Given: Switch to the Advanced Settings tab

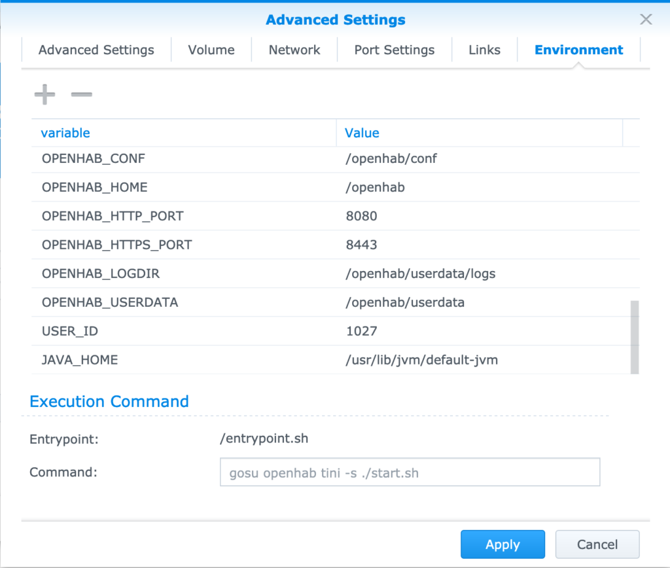Looking at the screenshot, I should 96,50.
